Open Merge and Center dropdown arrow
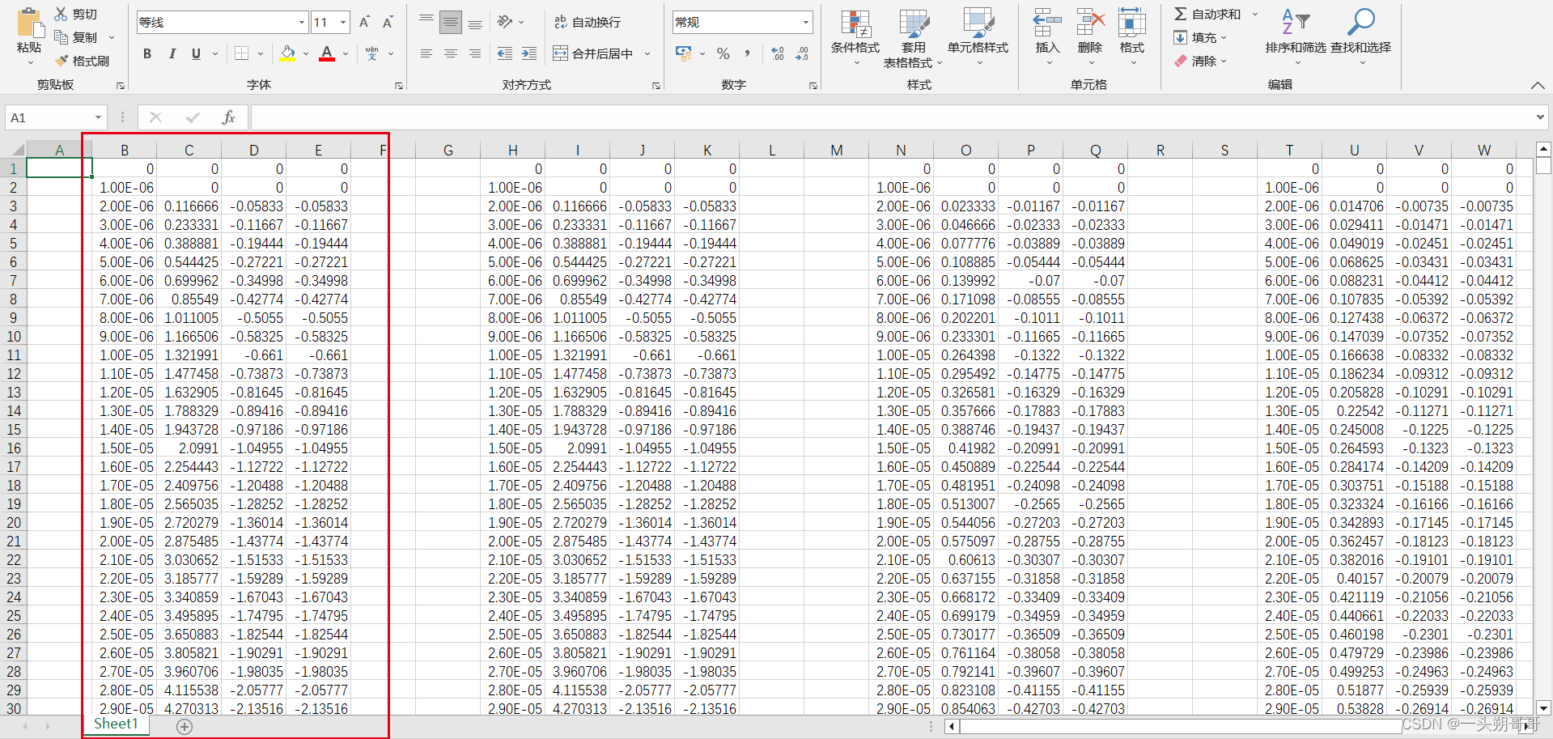Screen dimensions: 1553x739 point(647,53)
